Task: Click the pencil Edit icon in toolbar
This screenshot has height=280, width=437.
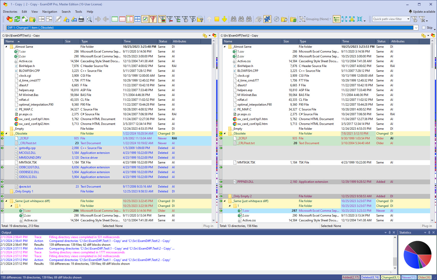Action: [x=58, y=19]
